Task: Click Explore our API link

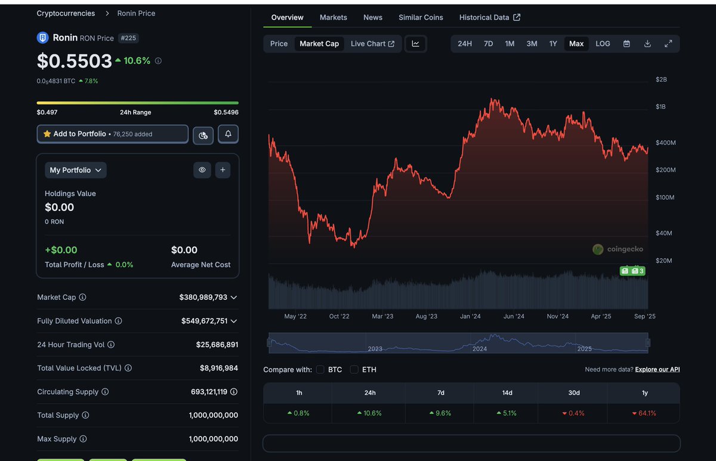Action: click(x=658, y=369)
